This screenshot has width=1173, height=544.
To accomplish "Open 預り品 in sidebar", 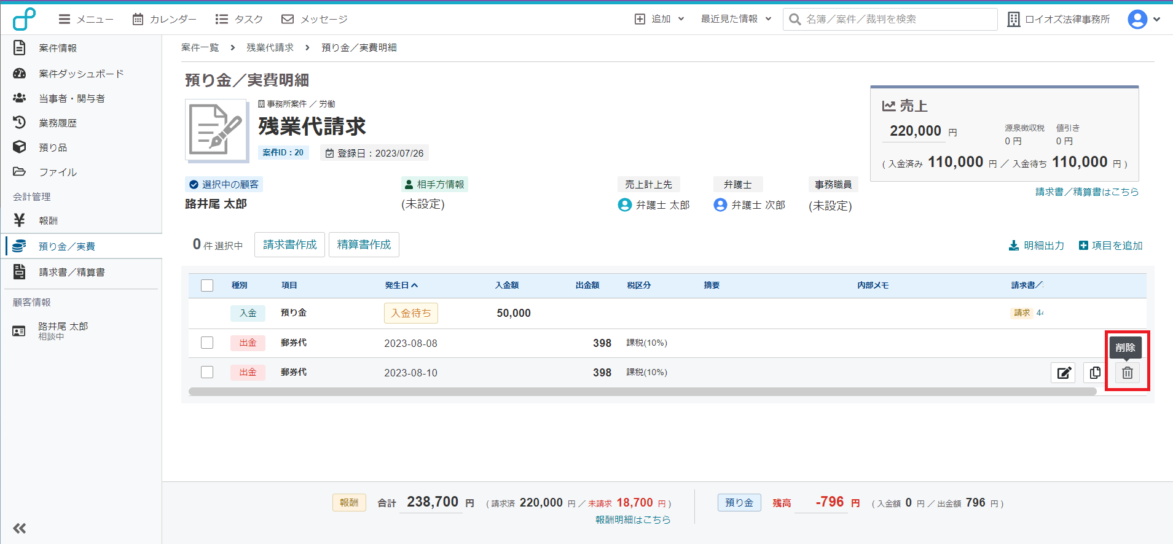I will click(53, 147).
